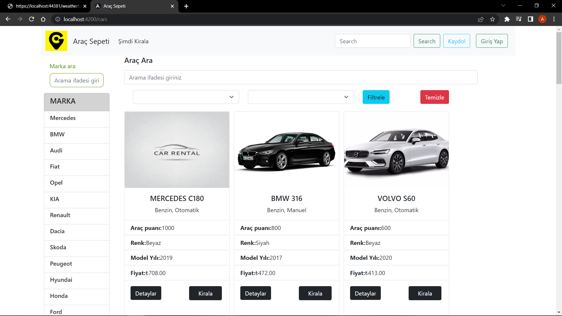The image size is (562, 316).
Task: Click the browser home icon
Action: pos(43,19)
